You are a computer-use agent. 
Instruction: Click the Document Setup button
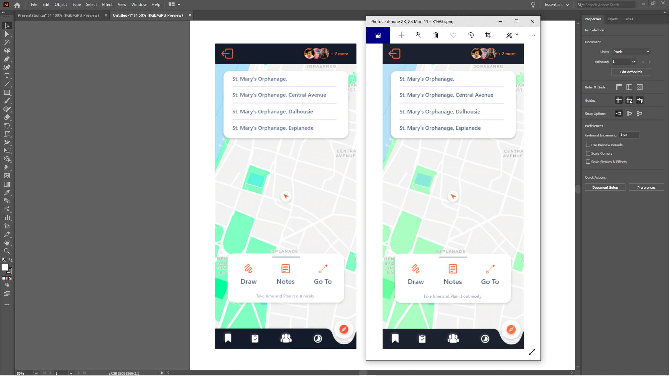pos(605,187)
